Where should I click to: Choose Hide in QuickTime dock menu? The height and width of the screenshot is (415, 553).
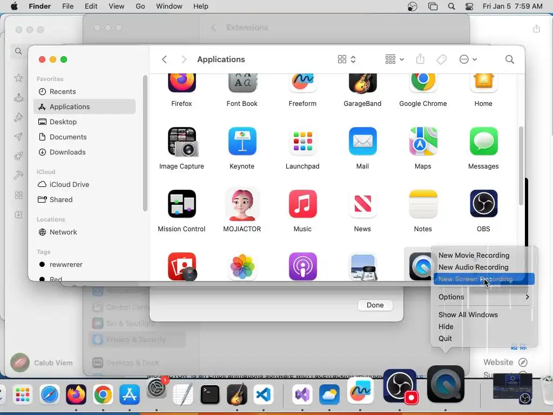click(x=446, y=326)
